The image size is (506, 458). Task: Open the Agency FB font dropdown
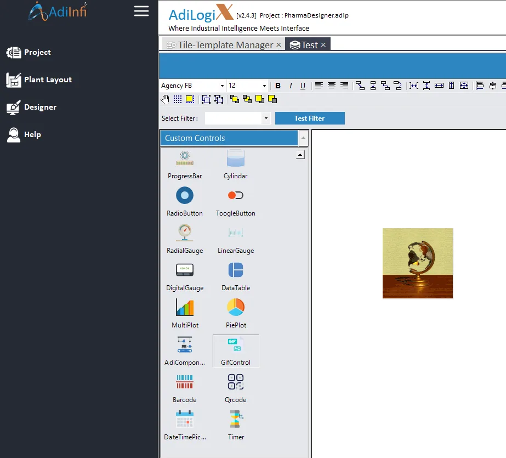[x=192, y=86]
